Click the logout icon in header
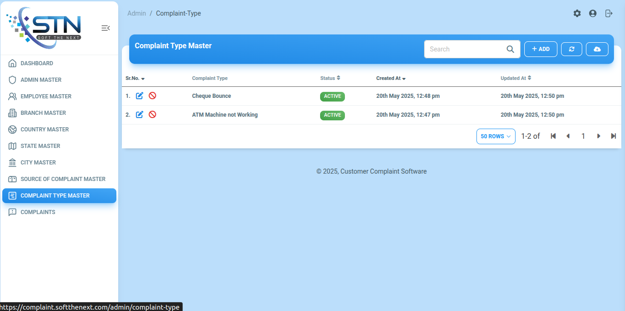Viewport: 625px width, 311px height. coord(609,14)
